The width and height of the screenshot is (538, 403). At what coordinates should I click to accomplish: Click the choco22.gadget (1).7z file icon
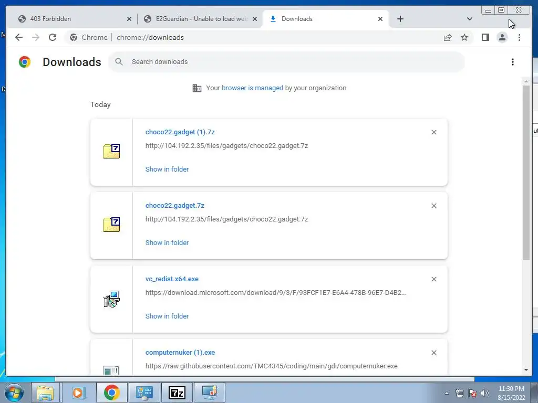pos(111,151)
